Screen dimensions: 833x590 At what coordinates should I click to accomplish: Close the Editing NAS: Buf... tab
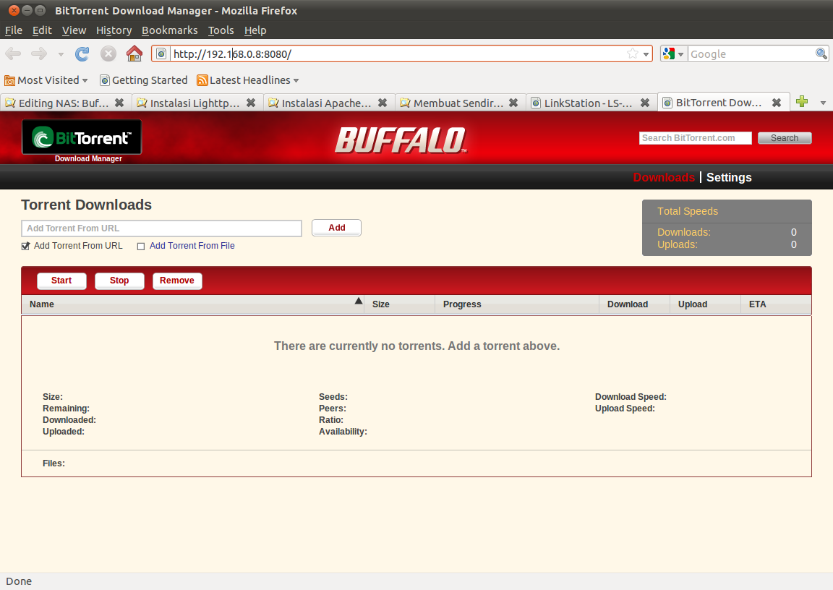pyautogui.click(x=119, y=103)
